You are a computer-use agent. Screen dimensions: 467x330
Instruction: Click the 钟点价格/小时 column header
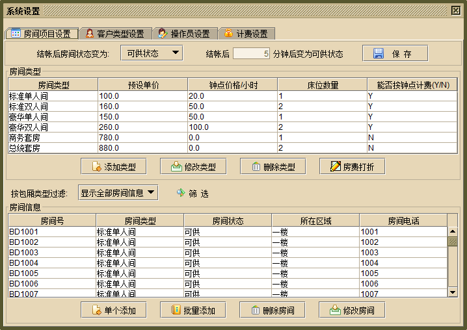pos(233,85)
